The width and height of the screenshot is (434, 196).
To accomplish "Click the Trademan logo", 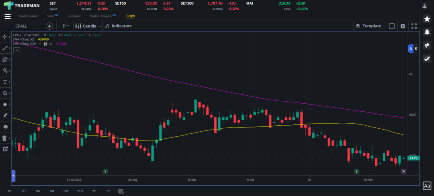I will pos(22,5).
